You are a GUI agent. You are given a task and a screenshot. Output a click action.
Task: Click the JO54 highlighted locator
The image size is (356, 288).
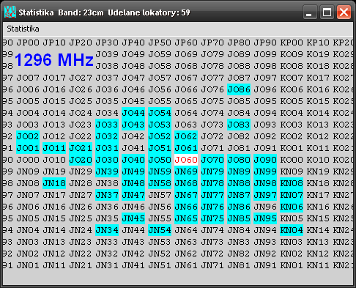tap(160, 113)
